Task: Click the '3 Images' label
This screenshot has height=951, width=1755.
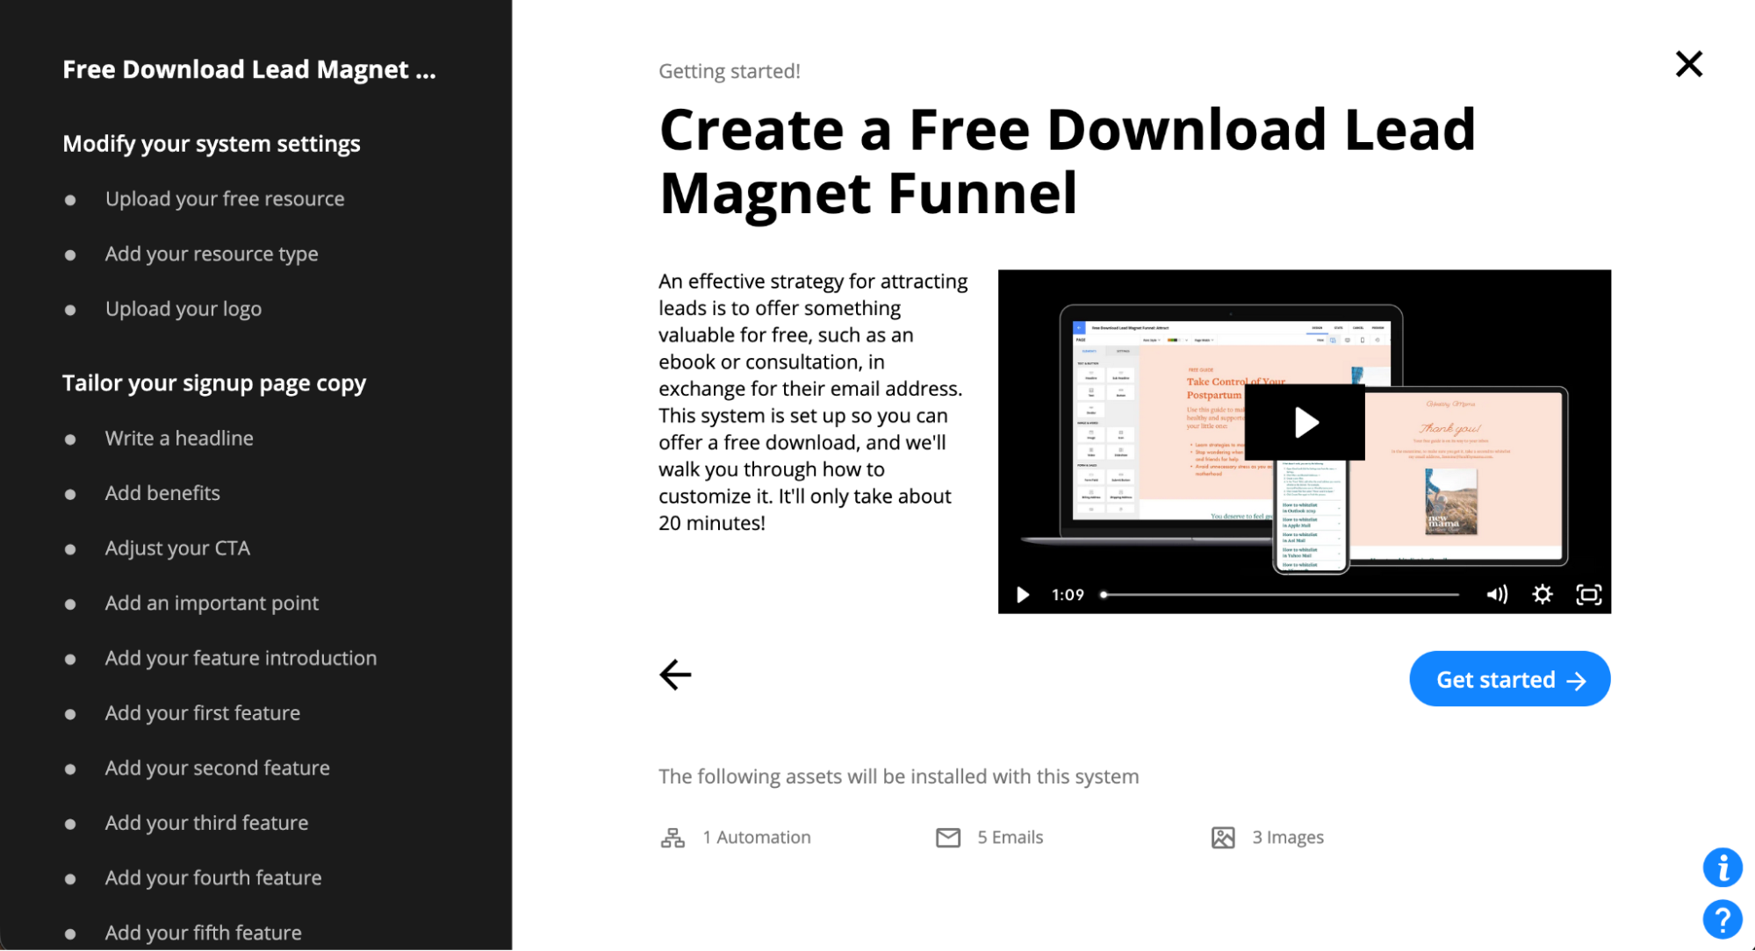Action: (x=1288, y=838)
